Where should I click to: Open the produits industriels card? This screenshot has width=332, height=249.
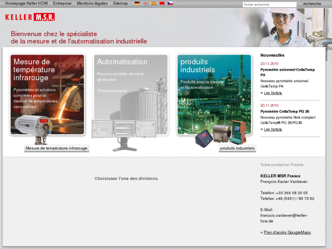pos(214,95)
